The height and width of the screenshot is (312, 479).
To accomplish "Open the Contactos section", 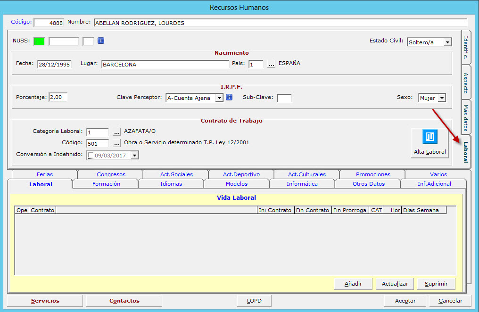I will [x=124, y=301].
